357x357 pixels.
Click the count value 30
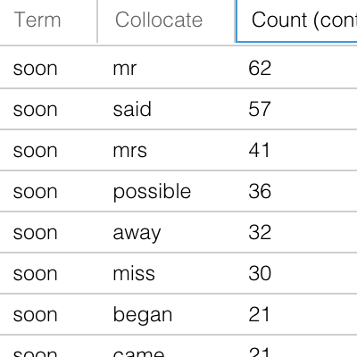[260, 273]
